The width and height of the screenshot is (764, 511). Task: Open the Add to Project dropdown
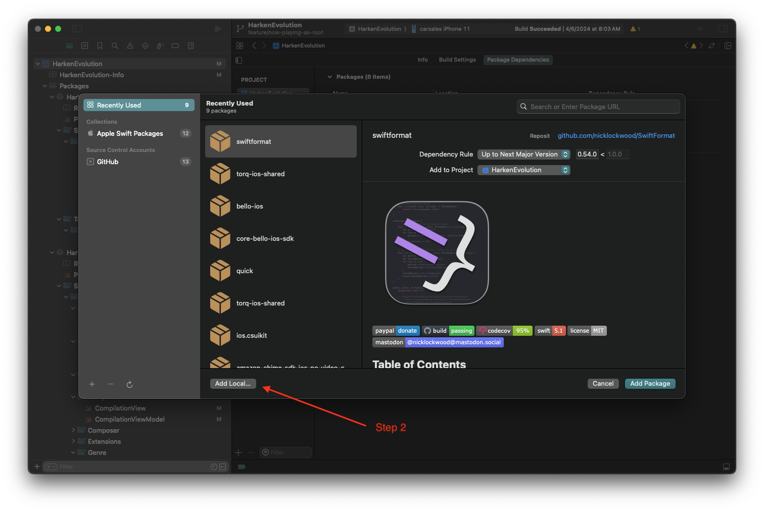click(x=523, y=170)
